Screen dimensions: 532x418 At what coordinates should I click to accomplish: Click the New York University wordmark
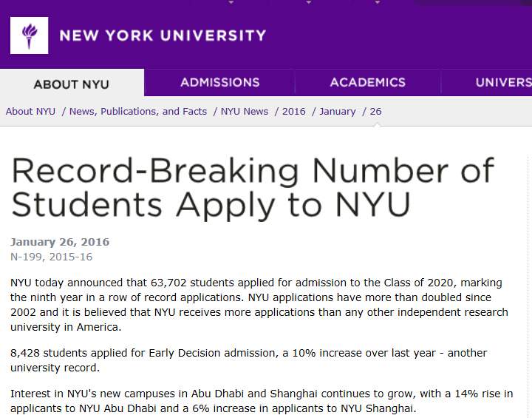pyautogui.click(x=163, y=36)
